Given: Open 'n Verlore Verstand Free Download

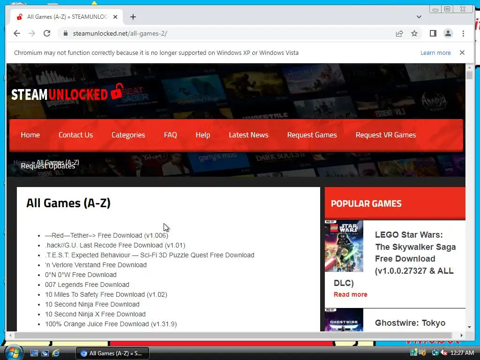Looking at the screenshot, I should coord(96,265).
